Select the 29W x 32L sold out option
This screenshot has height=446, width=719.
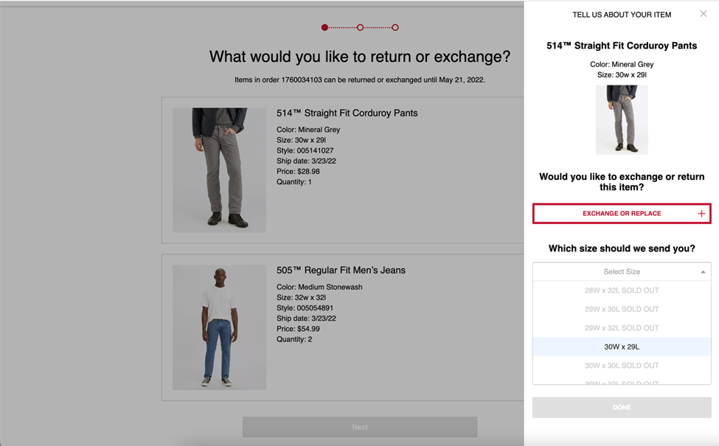click(621, 328)
